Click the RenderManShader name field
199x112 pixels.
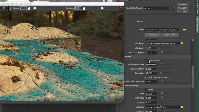click(157, 8)
